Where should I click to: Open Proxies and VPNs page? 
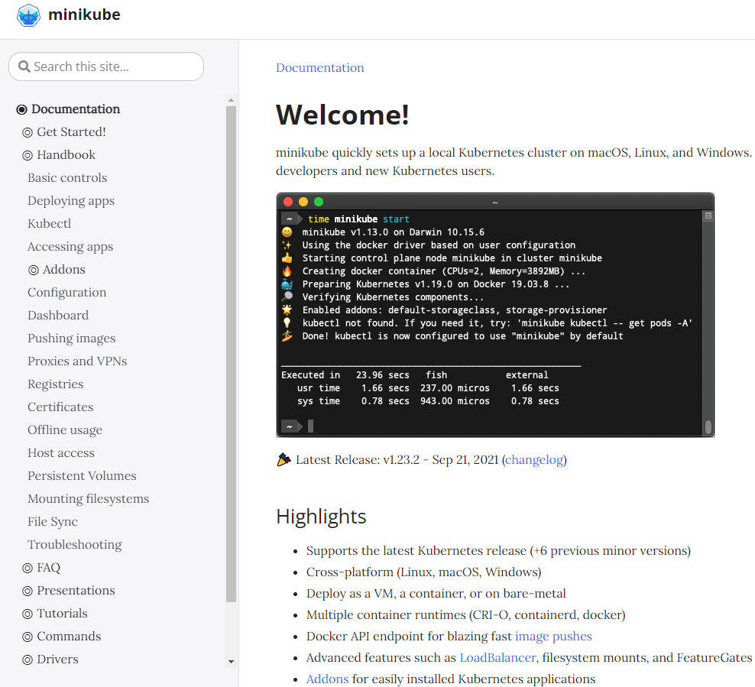pyautogui.click(x=77, y=361)
